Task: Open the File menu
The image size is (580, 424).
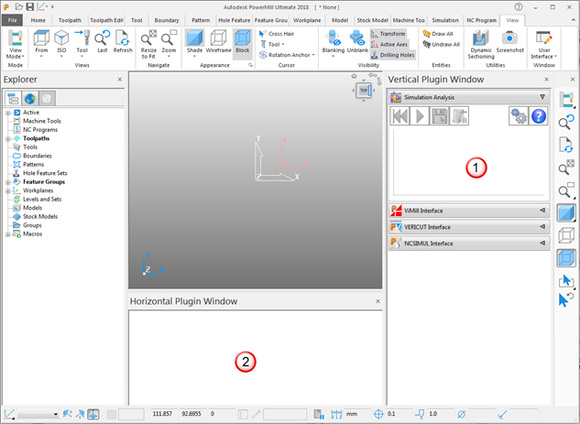Action: [12, 20]
